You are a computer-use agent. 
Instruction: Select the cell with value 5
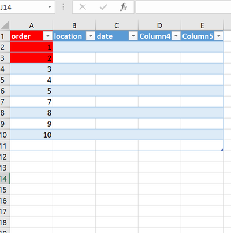tap(32, 91)
